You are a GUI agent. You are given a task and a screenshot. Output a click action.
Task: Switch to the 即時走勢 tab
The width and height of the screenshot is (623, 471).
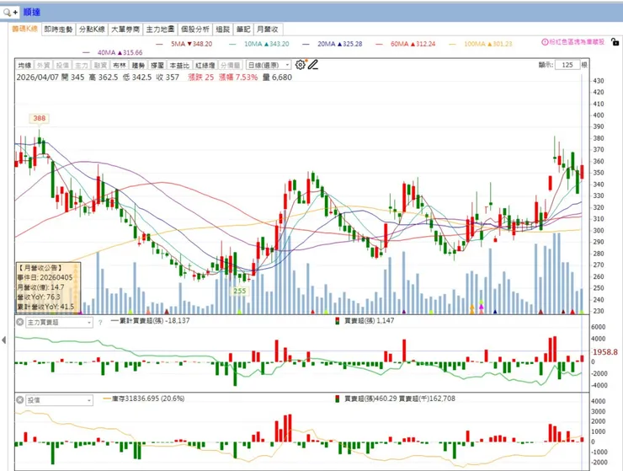click(x=58, y=29)
